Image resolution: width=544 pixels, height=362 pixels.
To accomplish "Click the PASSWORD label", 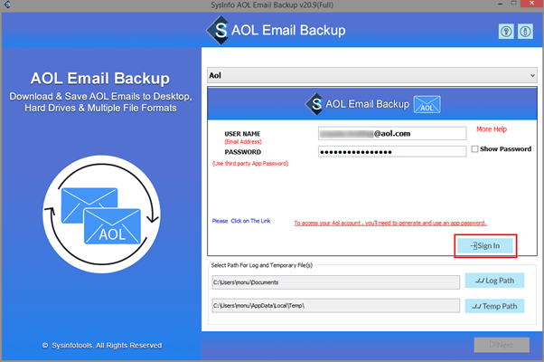I will click(242, 152).
